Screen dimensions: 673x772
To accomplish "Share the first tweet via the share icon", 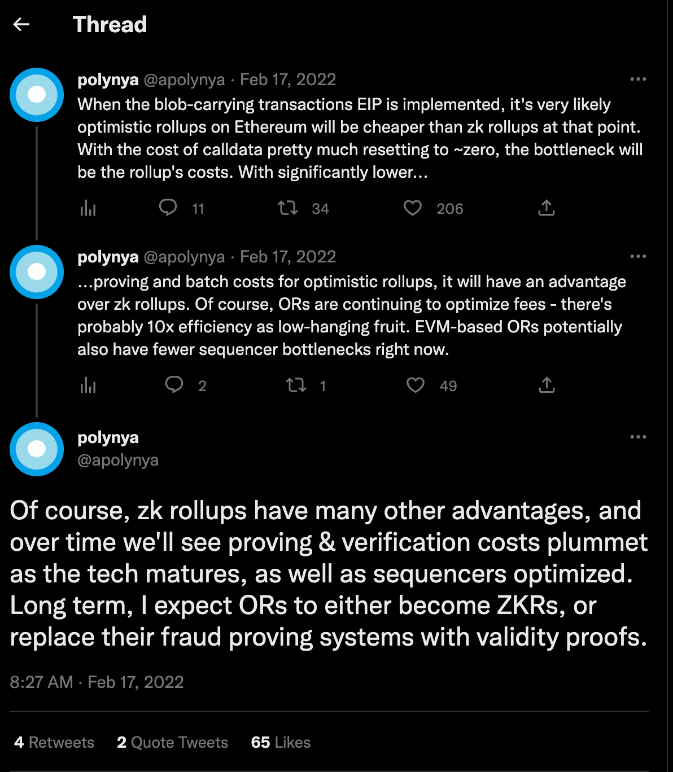I will coord(547,208).
